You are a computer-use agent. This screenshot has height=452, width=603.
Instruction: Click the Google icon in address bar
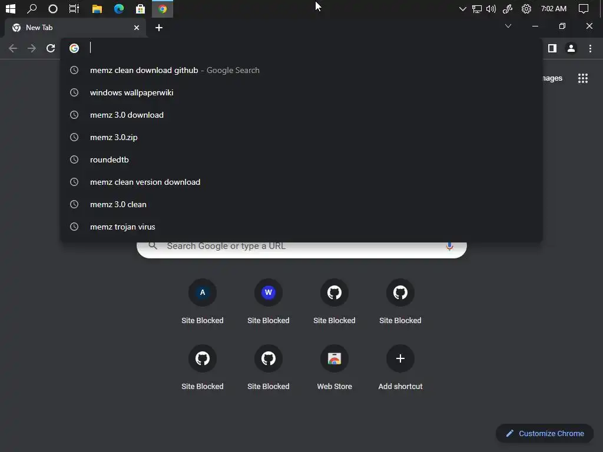[74, 48]
